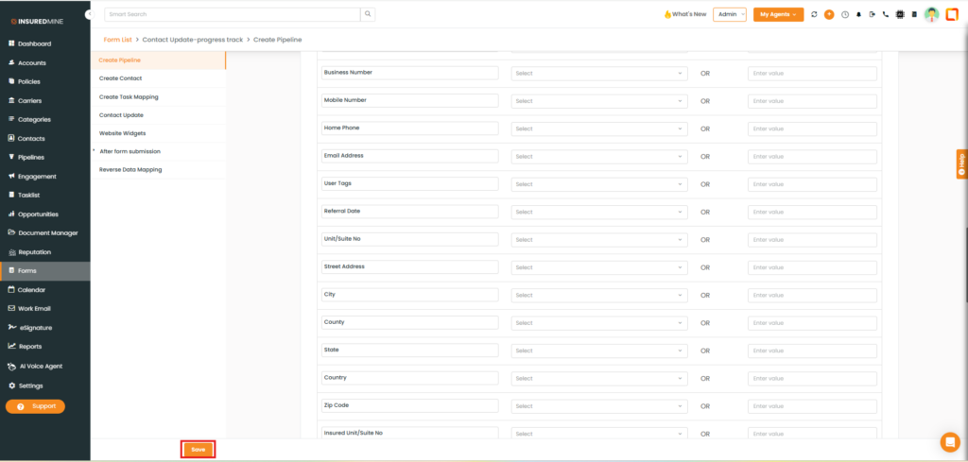Click the orange plus quick-add icon
The image size is (968, 462).
tap(829, 14)
